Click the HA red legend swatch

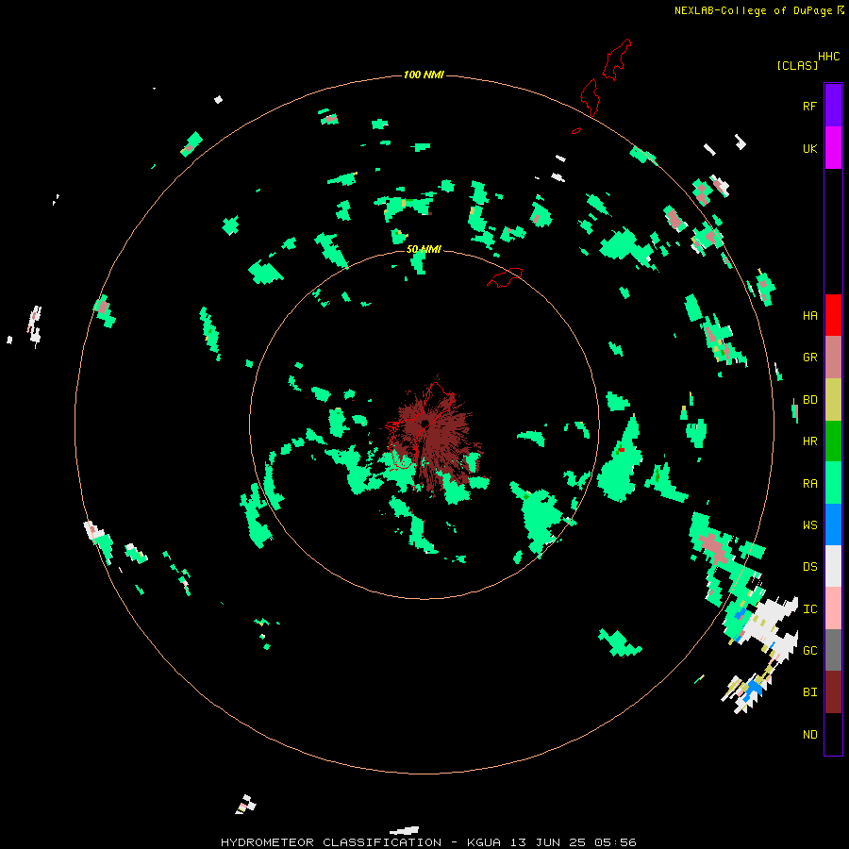pos(833,315)
